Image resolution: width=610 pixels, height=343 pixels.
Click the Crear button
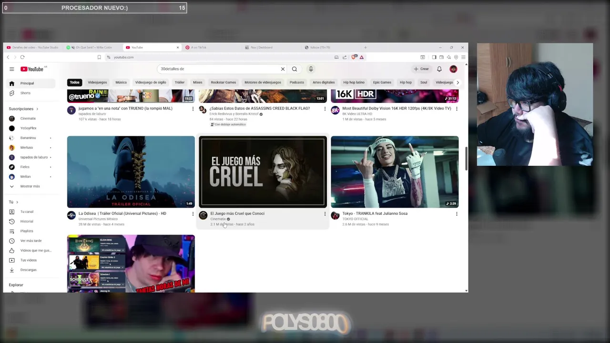coord(421,69)
